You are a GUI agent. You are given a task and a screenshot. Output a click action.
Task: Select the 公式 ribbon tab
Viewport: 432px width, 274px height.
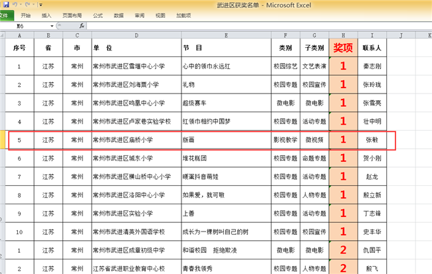(x=98, y=15)
